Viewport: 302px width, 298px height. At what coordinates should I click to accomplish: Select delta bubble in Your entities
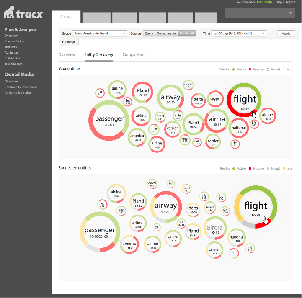click(198, 101)
